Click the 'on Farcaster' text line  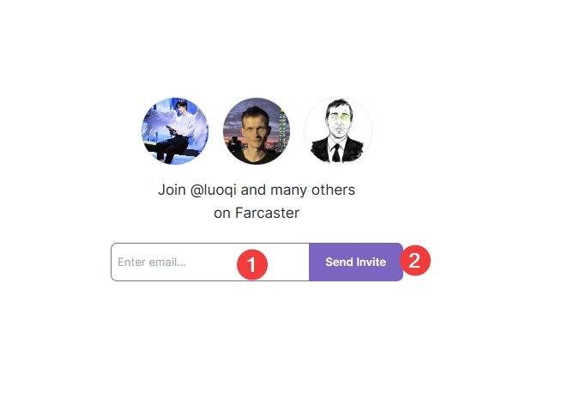click(x=257, y=213)
